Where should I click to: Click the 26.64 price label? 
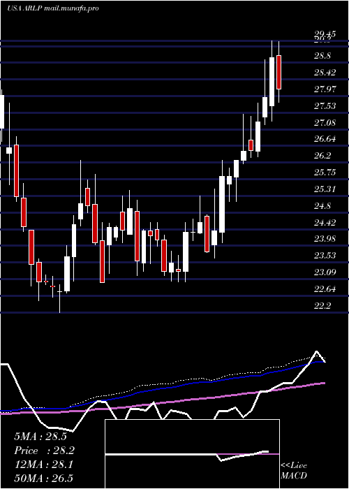pos(325,139)
